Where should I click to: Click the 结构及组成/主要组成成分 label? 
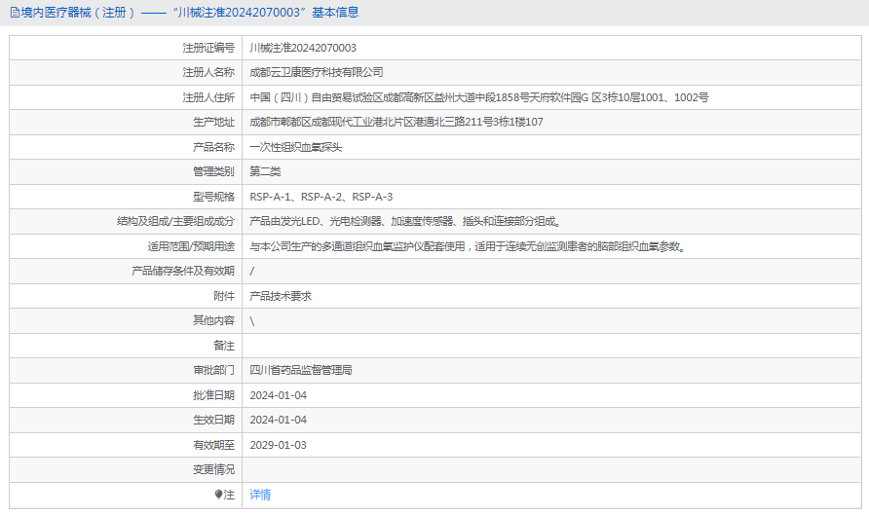[x=175, y=221]
